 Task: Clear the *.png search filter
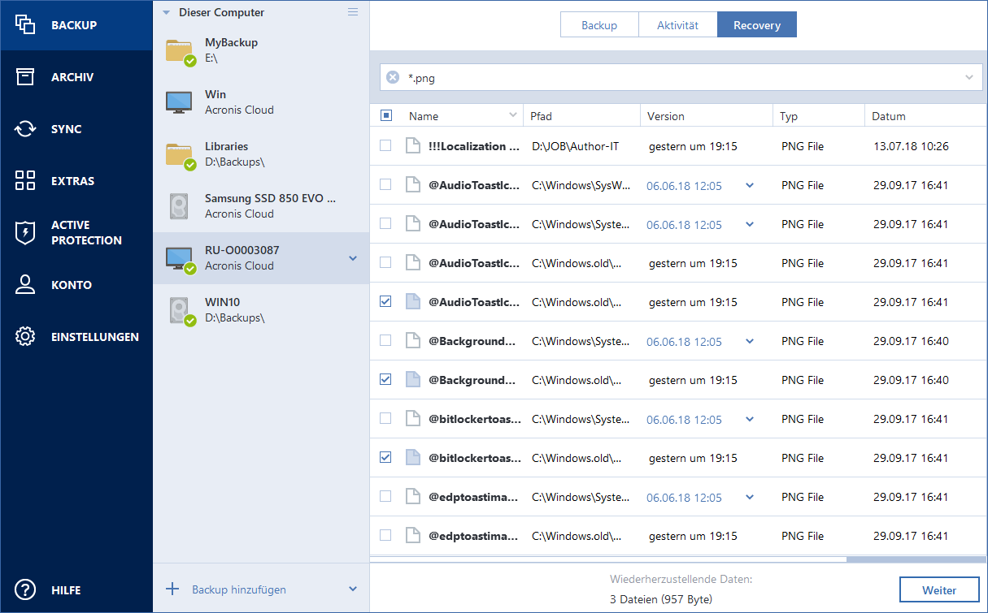[393, 78]
